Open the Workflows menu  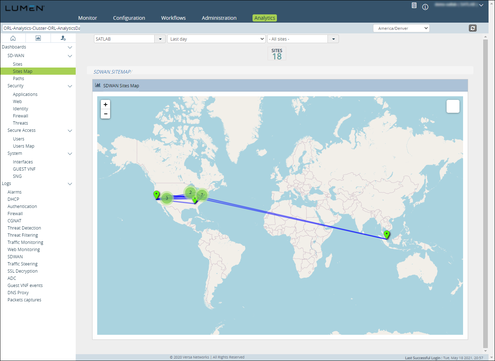[173, 18]
